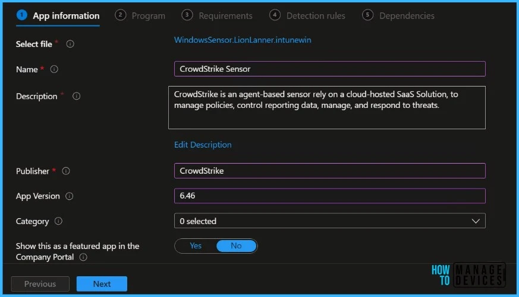Image resolution: width=519 pixels, height=297 pixels.
Task: Open info tooltip beside Name label
Action: pyautogui.click(x=54, y=69)
